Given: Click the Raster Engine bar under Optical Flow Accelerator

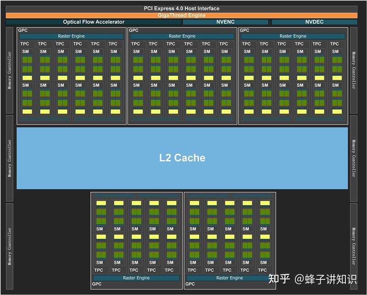Looking at the screenshot, I should [x=72, y=36].
